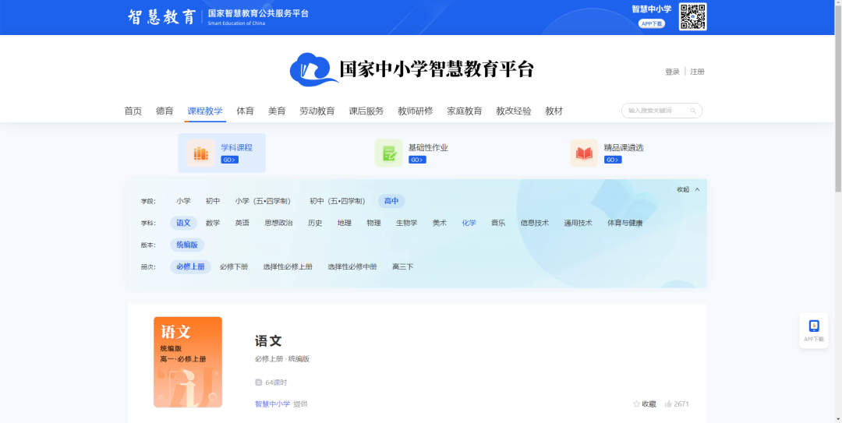Click the 语文 course title

point(268,341)
